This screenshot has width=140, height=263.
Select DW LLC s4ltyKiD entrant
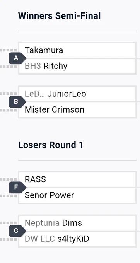click(77, 239)
